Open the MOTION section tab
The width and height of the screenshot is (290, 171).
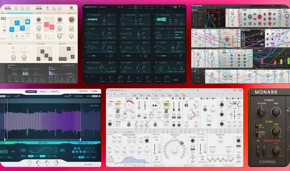[x=43, y=143]
